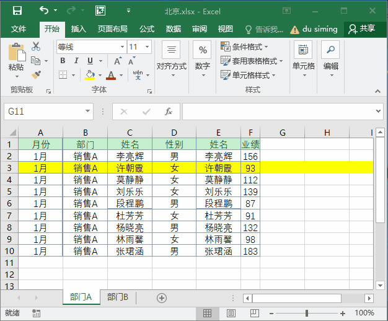The height and width of the screenshot is (321, 388).
Task: Open the Undo history dropdown arrow
Action: [x=56, y=11]
